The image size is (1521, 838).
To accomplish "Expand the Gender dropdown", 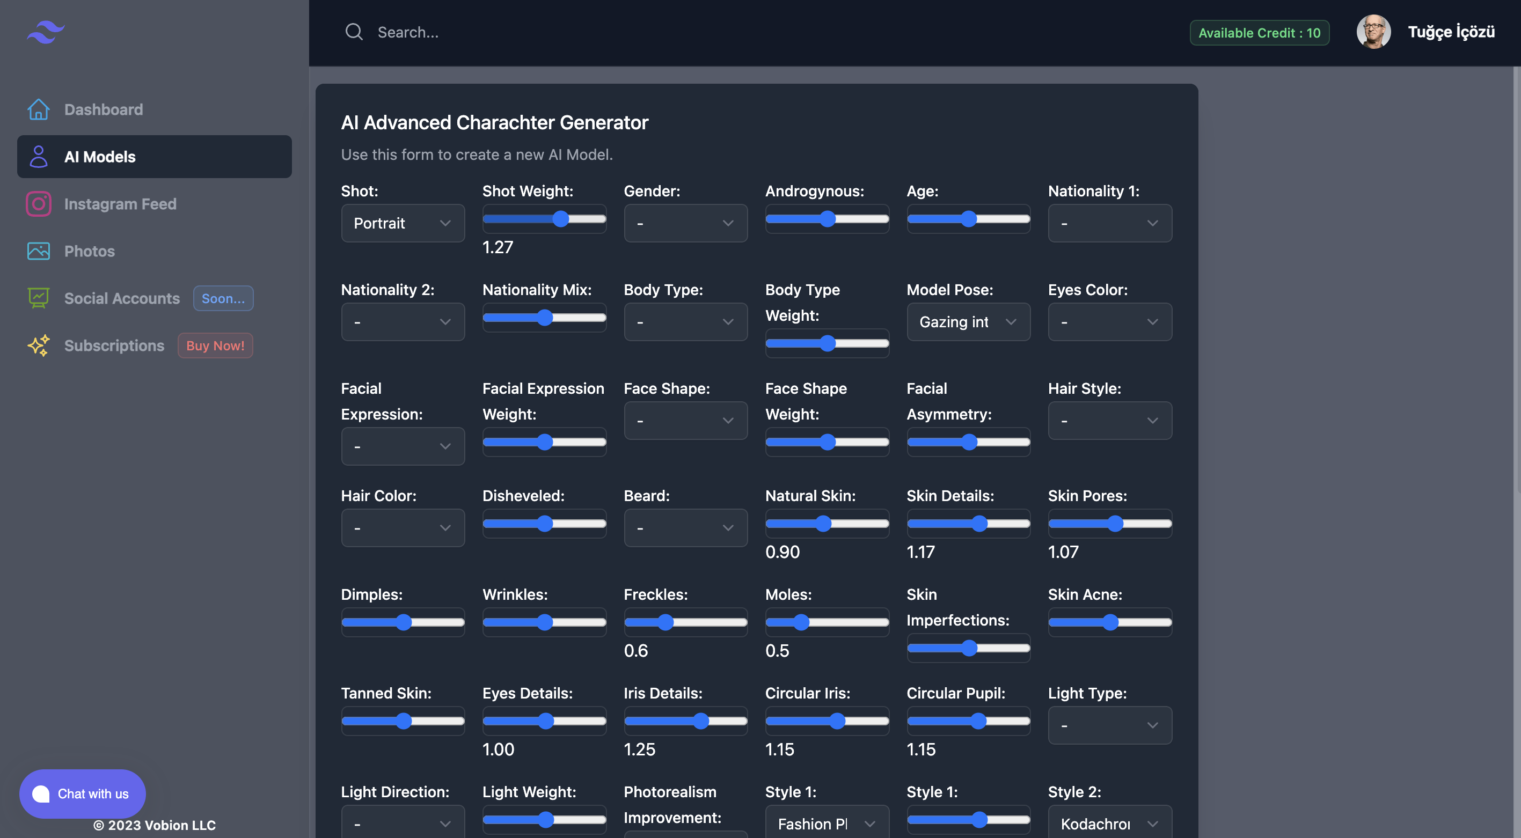I will [x=685, y=223].
